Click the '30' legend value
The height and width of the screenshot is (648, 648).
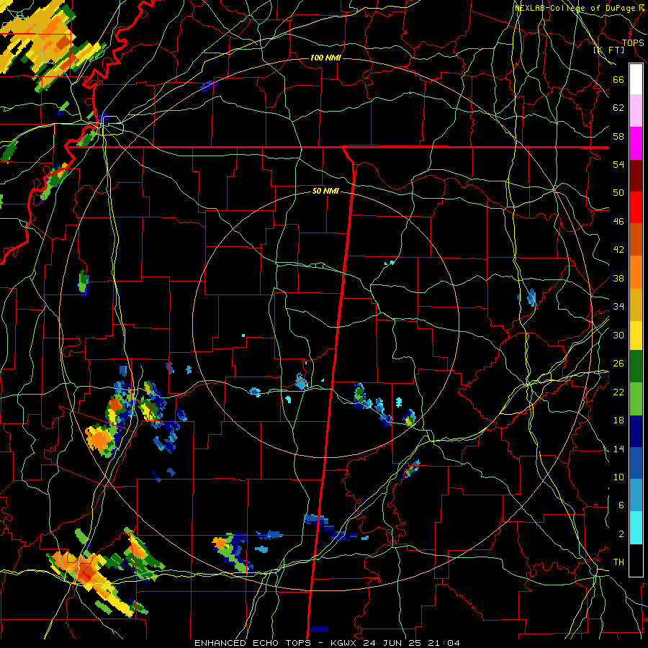(618, 335)
